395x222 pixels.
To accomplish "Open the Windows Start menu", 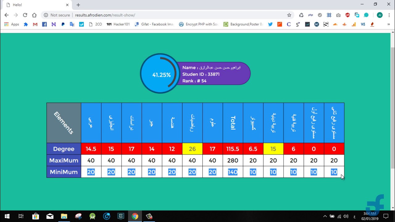I will point(7,216).
